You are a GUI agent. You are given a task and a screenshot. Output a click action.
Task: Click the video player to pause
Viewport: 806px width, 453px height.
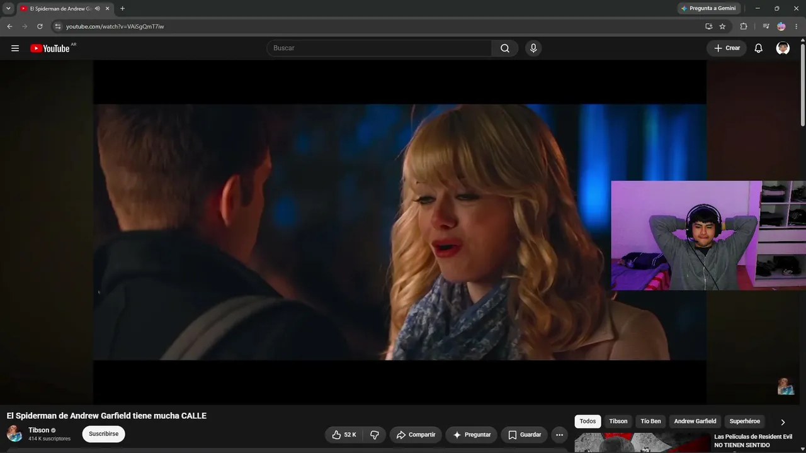point(400,232)
